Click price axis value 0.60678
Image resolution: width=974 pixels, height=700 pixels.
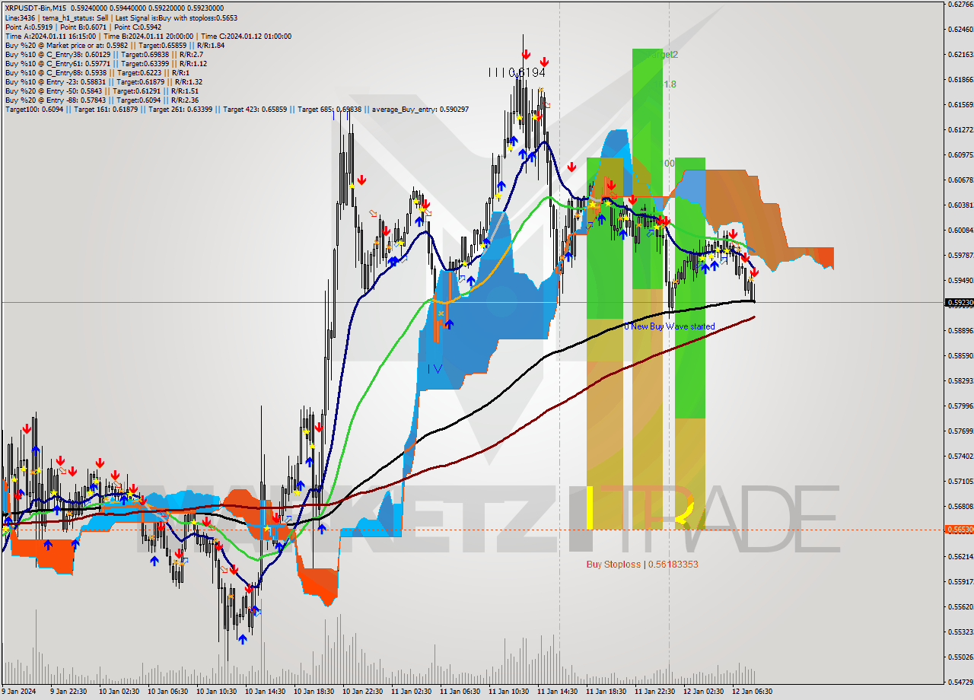960,180
